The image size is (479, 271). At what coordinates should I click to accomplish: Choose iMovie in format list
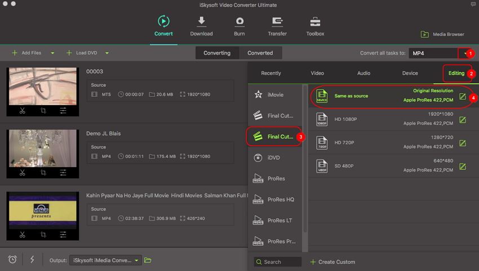point(275,95)
